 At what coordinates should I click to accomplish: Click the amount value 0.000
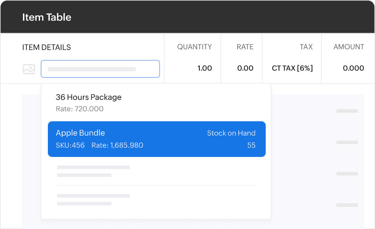tap(349, 68)
